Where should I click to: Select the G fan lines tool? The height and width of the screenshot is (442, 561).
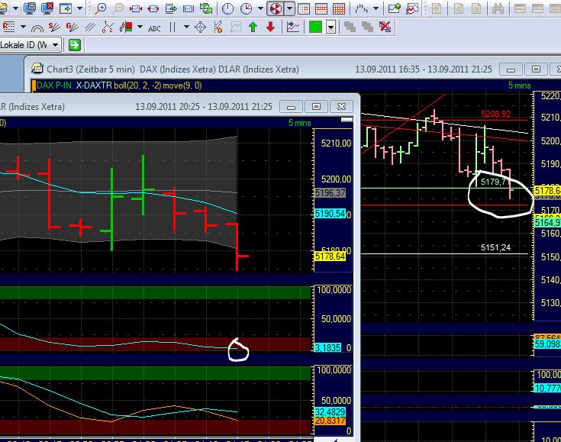click(72, 27)
